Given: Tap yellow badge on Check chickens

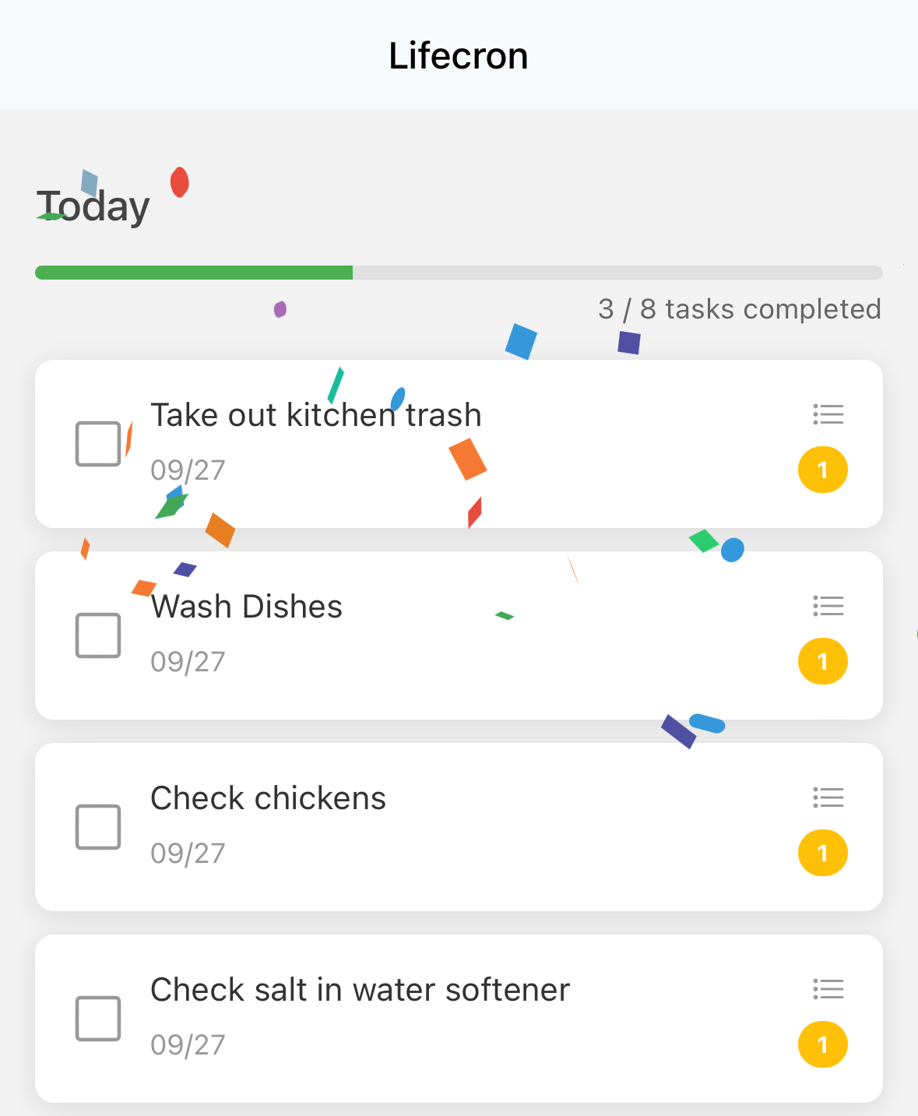Looking at the screenshot, I should click(822, 853).
